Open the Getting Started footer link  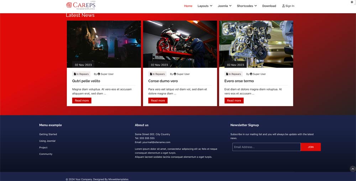click(48, 135)
